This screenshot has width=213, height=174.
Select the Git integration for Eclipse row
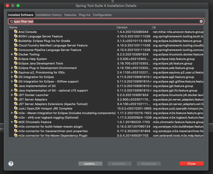pyautogui.click(x=106, y=77)
